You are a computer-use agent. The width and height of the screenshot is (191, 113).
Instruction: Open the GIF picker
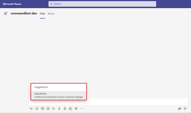click(x=43, y=108)
